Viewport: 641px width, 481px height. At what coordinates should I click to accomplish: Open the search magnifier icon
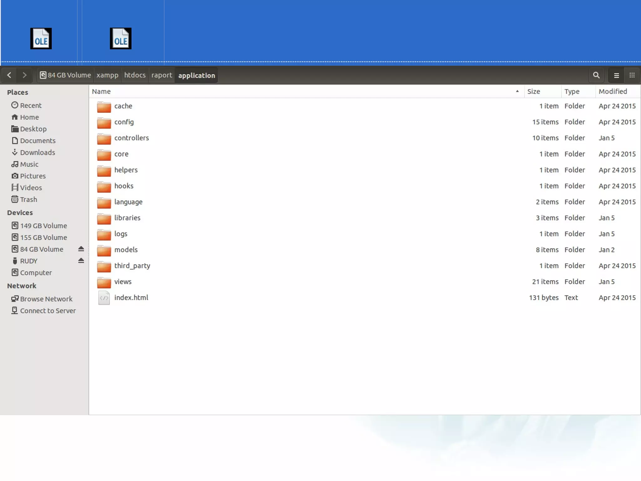click(596, 75)
